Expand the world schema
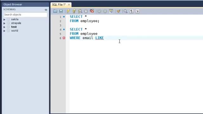 coord(4,31)
